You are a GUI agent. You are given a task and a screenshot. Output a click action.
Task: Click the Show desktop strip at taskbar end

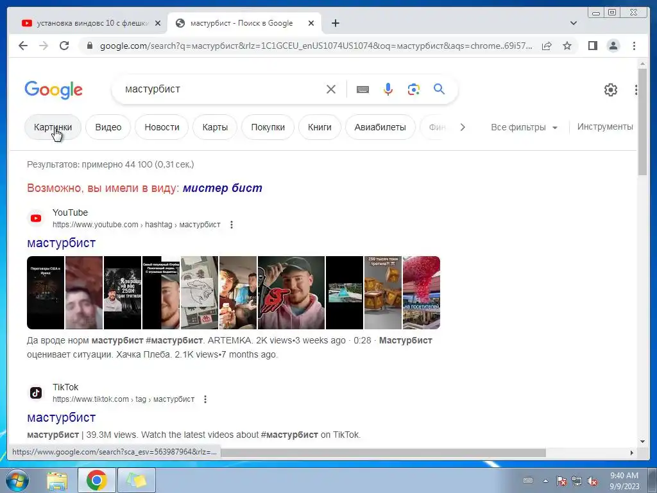point(653,480)
